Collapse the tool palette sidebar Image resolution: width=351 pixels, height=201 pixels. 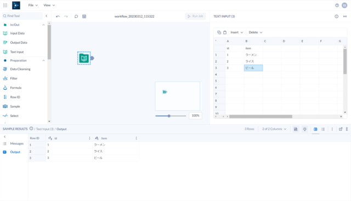click(47, 16)
